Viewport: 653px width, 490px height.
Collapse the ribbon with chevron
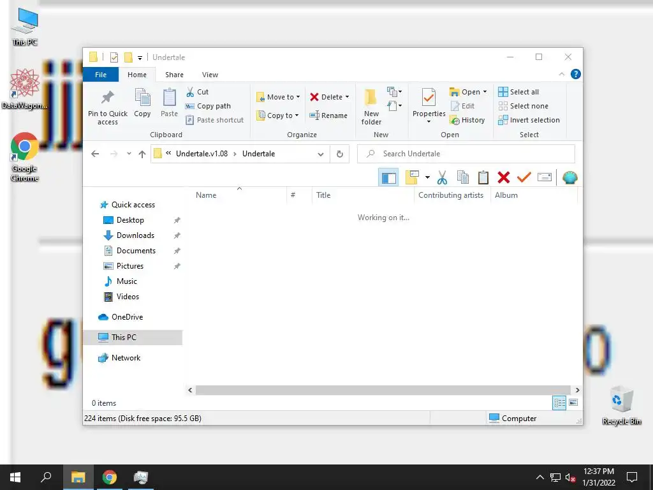pos(562,74)
